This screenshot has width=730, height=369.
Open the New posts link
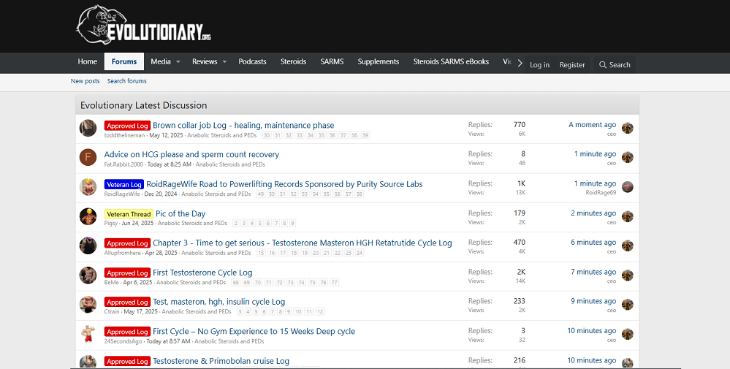click(x=85, y=81)
